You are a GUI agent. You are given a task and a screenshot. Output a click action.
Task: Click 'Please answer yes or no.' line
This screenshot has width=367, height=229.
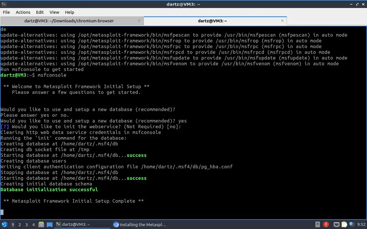35,115
